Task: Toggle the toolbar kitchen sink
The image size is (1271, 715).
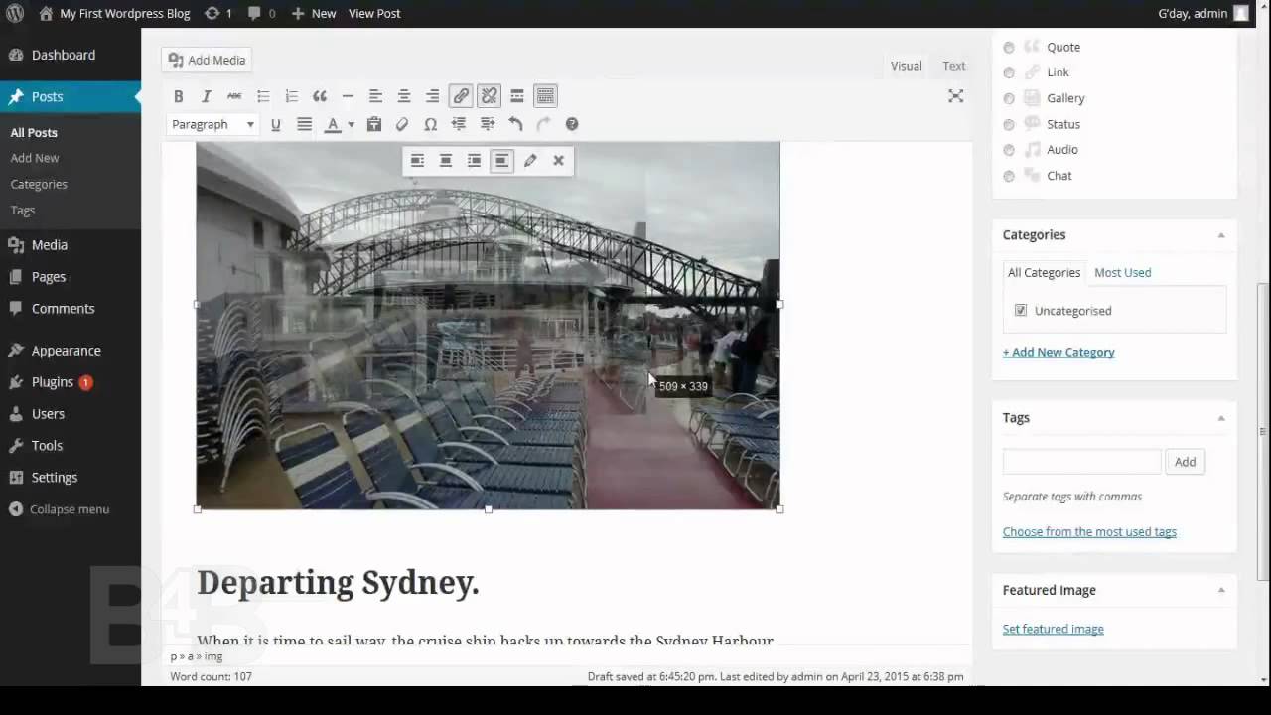Action: (545, 96)
